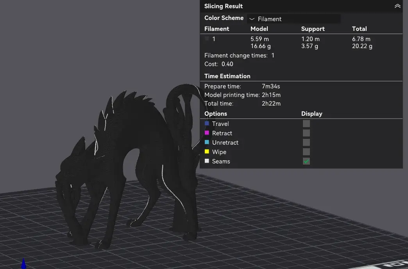408x269 pixels.
Task: Uncheck the Seams display checkbox
Action: coord(306,161)
